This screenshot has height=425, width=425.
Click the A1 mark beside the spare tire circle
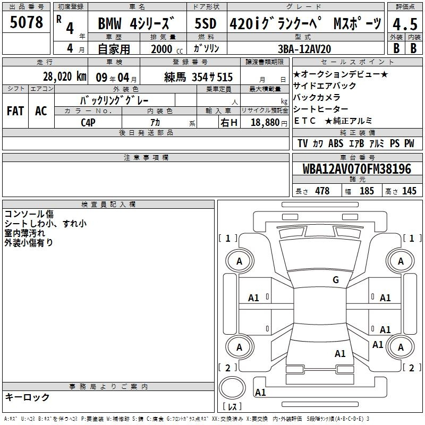260,393
